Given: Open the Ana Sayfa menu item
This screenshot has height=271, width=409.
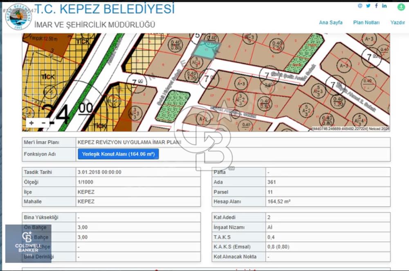Looking at the screenshot, I should click(330, 23).
